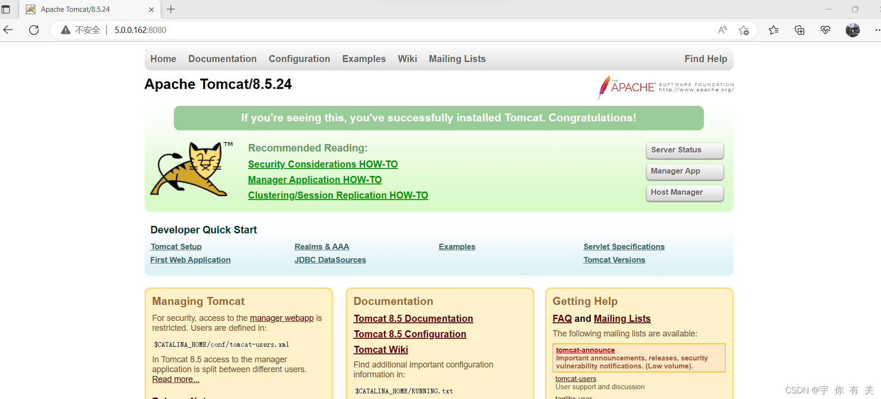This screenshot has height=399, width=881.
Task: Click the user profile avatar
Action: pyautogui.click(x=853, y=30)
